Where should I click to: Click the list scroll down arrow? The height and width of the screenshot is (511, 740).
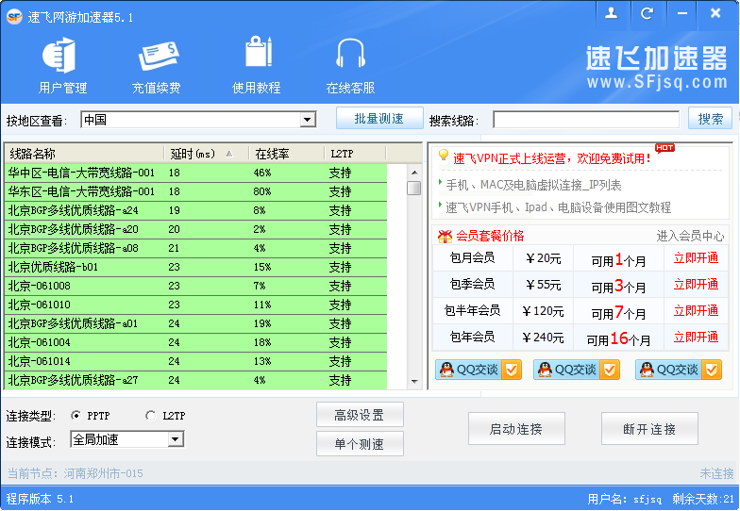pyautogui.click(x=414, y=381)
